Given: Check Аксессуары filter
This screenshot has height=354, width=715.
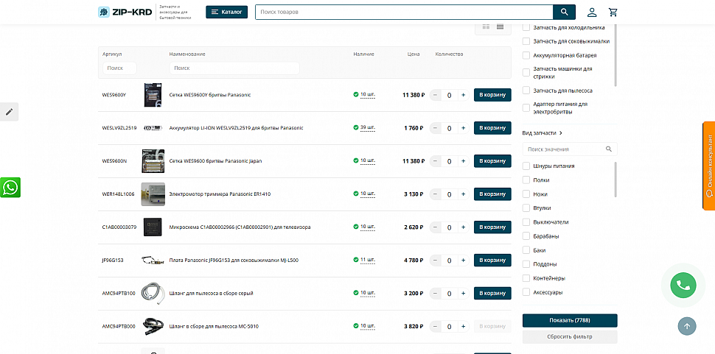Looking at the screenshot, I should pyautogui.click(x=526, y=292).
